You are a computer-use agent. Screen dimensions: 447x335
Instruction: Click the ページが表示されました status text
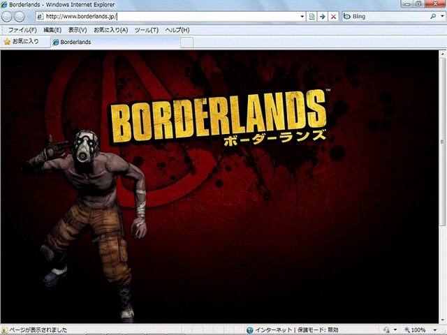[38, 330]
